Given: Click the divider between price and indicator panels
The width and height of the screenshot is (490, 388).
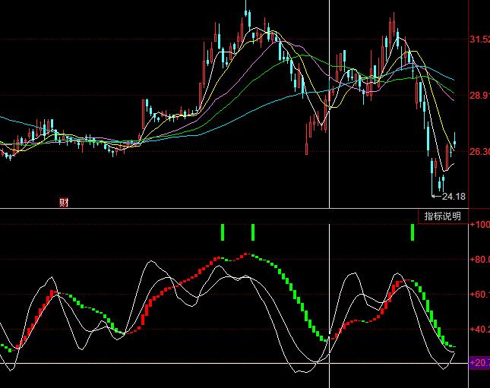Looking at the screenshot, I should pyautogui.click(x=228, y=208).
